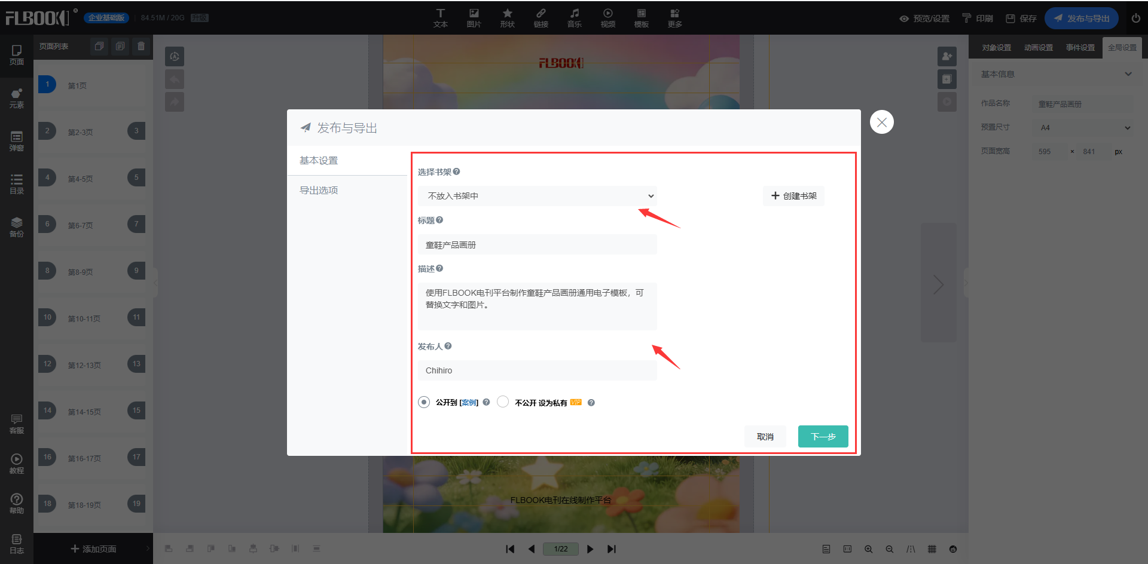
Task: Select the public to cases radio button
Action: pyautogui.click(x=424, y=402)
